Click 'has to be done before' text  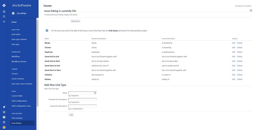tap(100, 61)
